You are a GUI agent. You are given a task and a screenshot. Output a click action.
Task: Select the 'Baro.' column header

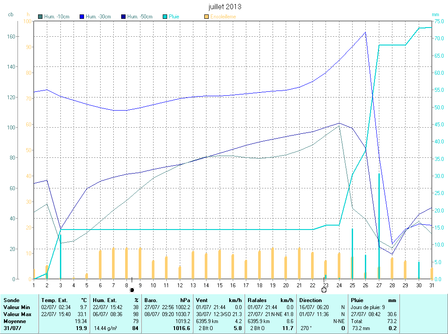(151, 300)
